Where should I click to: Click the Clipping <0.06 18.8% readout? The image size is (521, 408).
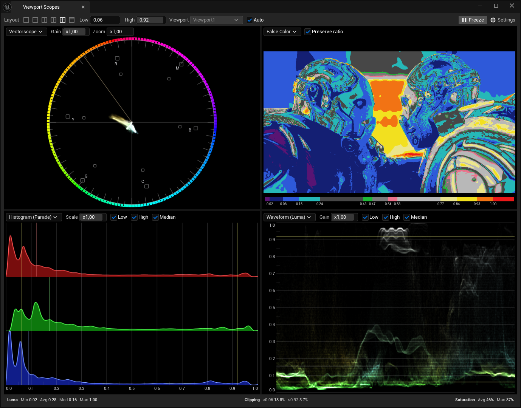274,400
